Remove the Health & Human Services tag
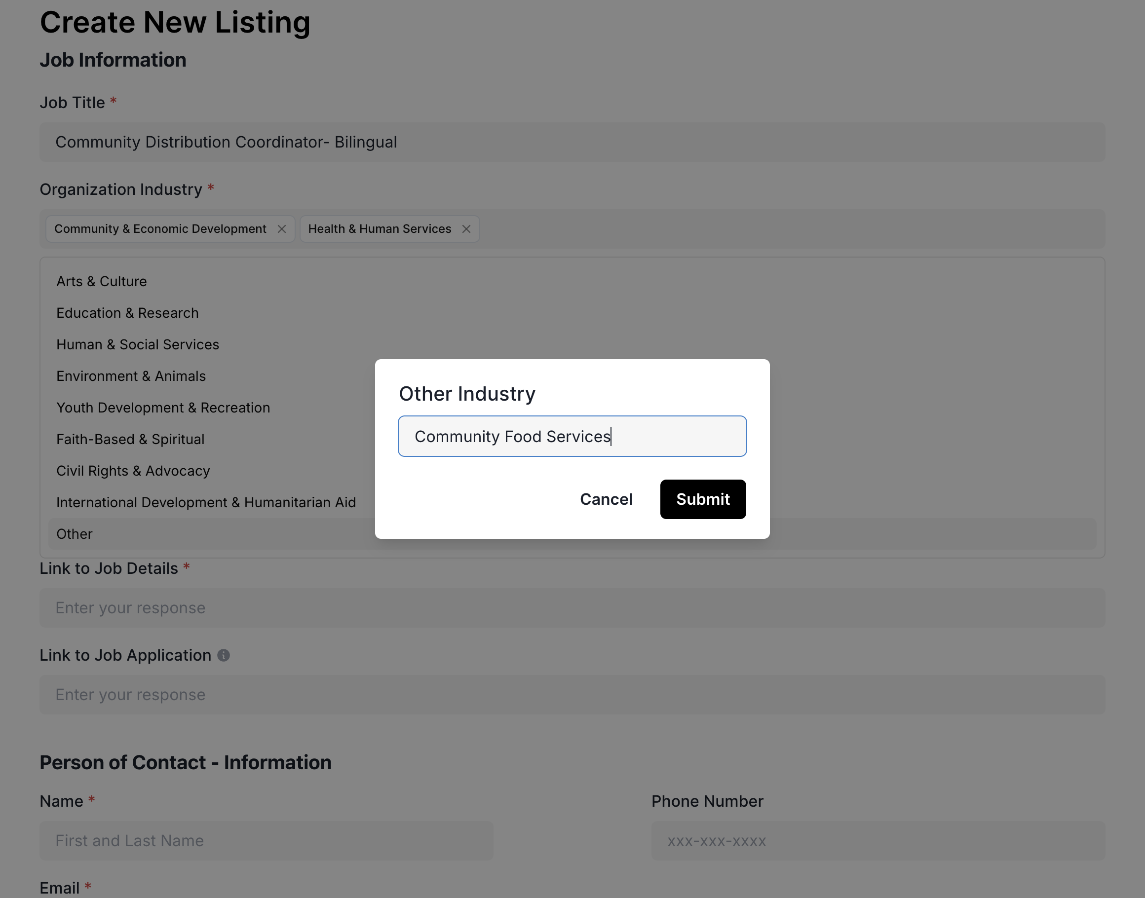Screen dimensions: 1145x898 tap(466, 229)
